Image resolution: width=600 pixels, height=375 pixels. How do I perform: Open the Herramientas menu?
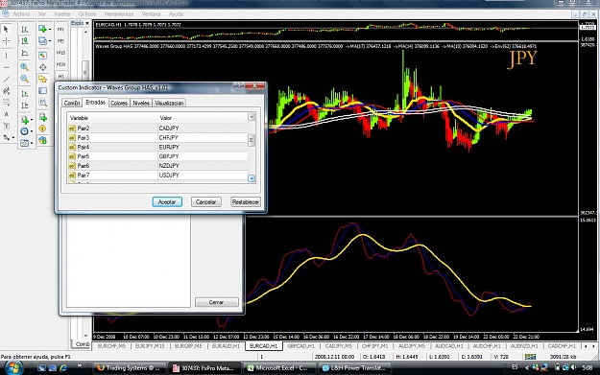[x=119, y=14]
